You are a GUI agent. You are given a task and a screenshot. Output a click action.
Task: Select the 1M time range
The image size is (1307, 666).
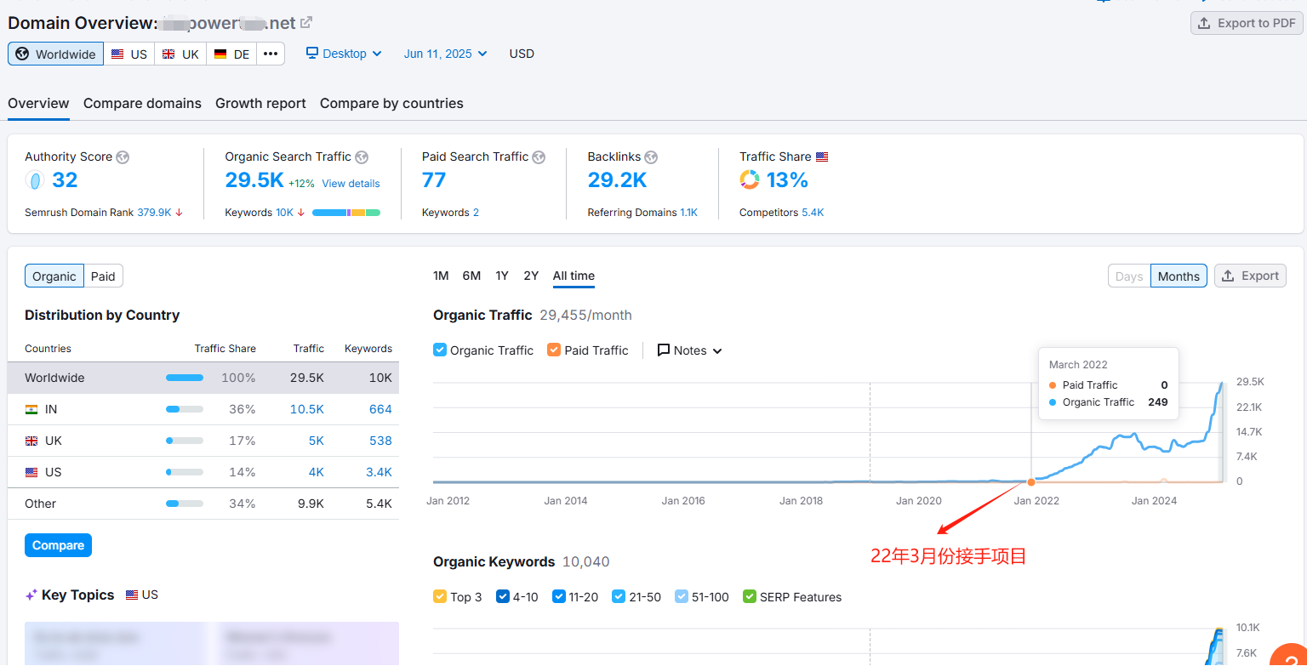[x=441, y=276]
